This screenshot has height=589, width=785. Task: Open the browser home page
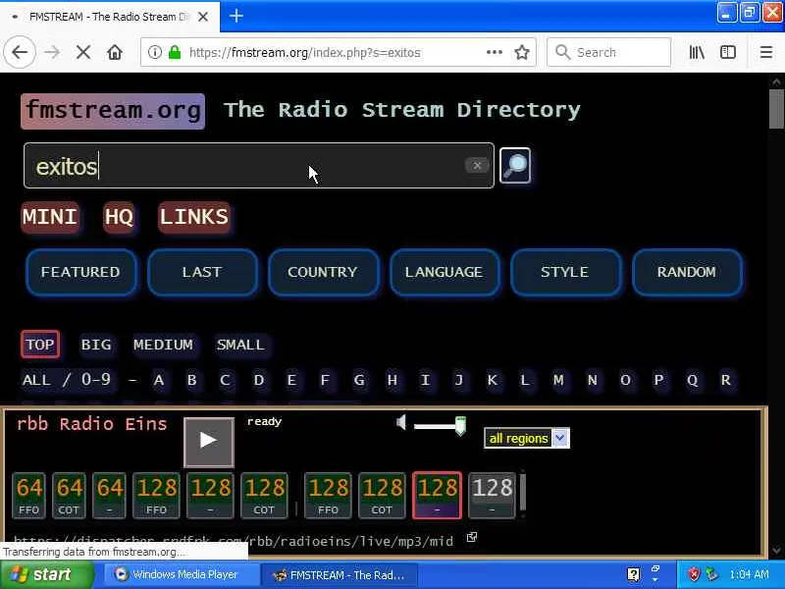coord(115,52)
